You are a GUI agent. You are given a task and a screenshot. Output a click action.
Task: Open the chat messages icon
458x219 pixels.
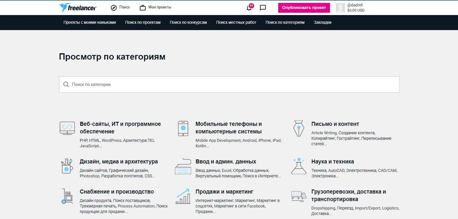(x=263, y=8)
